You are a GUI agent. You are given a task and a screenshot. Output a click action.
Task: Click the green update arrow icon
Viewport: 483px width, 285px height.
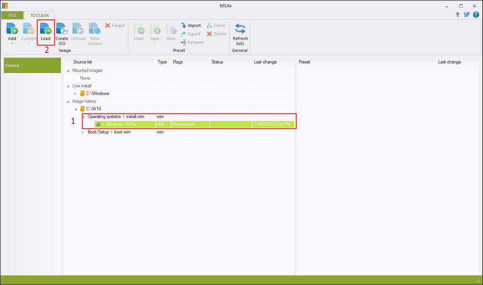[x=458, y=15]
